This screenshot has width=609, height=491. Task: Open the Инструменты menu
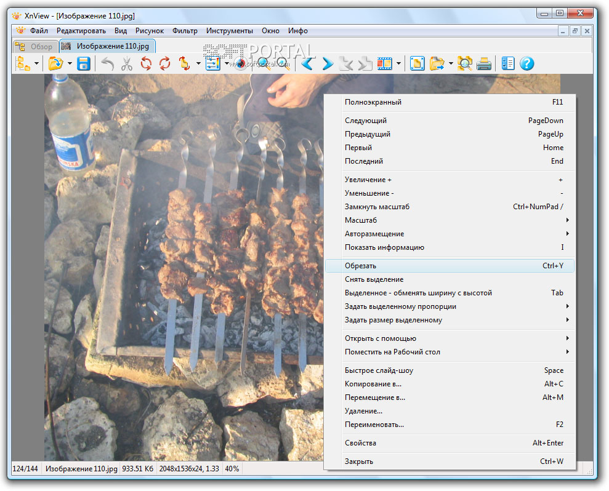[230, 31]
